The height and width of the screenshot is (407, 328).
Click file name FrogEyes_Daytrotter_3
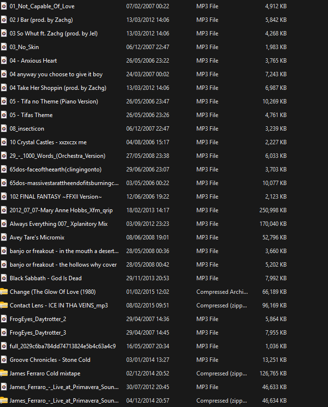(x=38, y=333)
